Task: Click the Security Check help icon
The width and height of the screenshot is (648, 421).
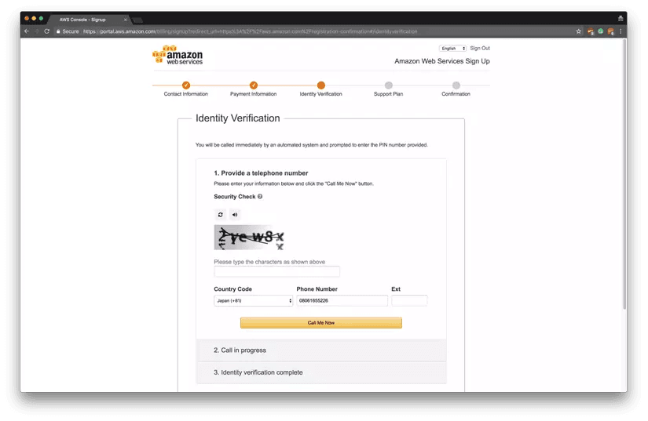Action: [260, 197]
